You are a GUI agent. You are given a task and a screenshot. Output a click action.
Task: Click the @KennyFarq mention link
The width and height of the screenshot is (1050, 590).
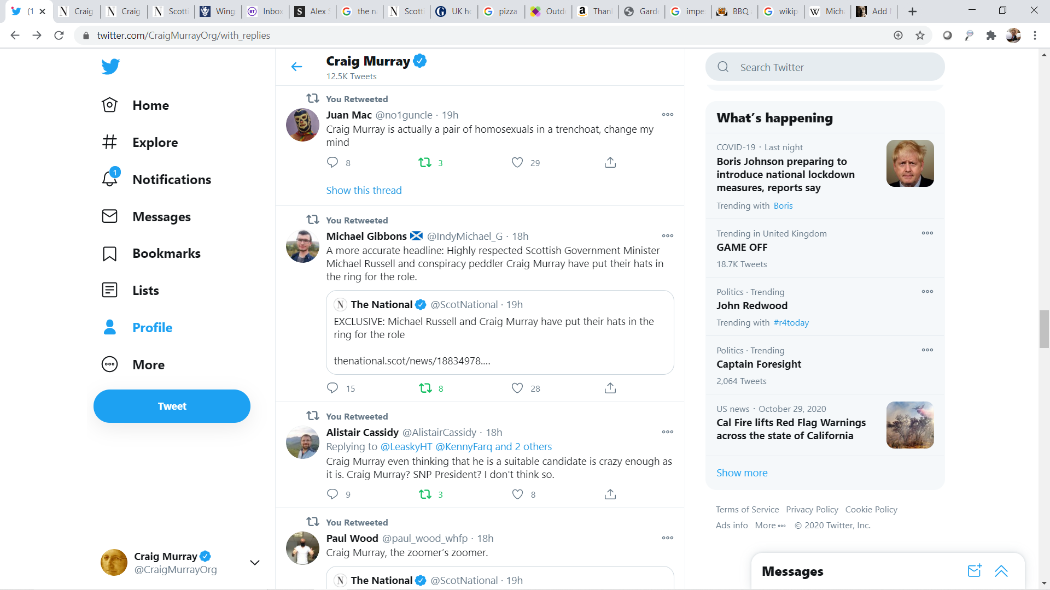point(464,446)
